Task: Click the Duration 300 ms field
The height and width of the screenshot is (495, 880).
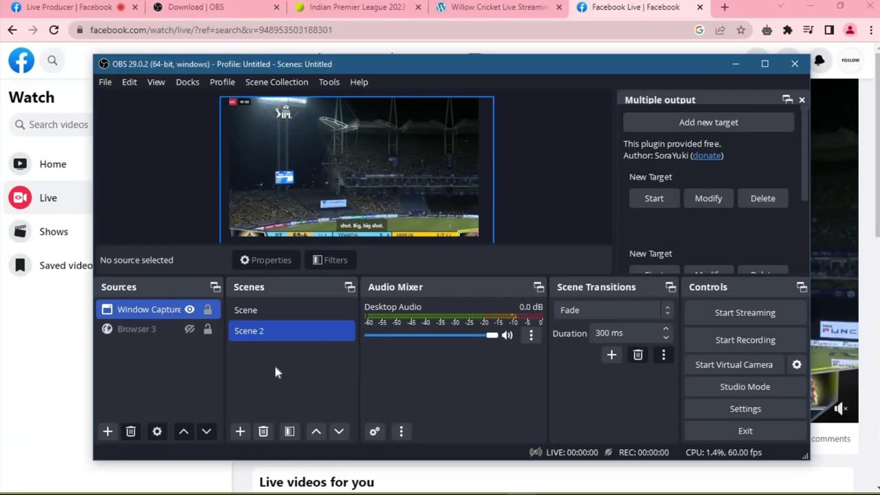Action: [624, 333]
